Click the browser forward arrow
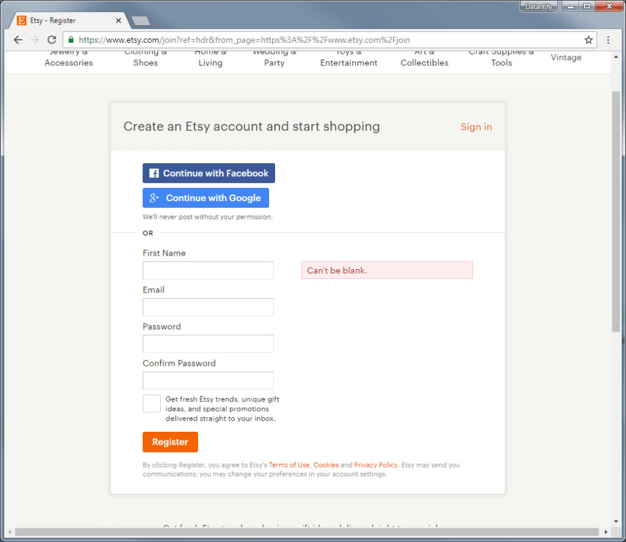 [x=35, y=40]
